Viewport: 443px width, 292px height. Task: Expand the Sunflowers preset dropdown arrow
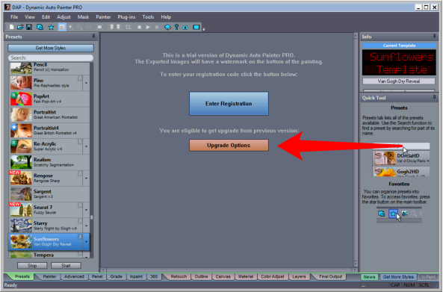coord(86,242)
